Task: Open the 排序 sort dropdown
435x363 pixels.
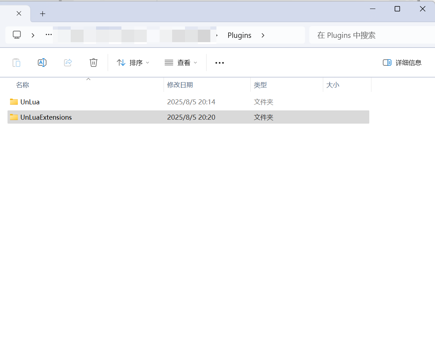Action: pyautogui.click(x=133, y=62)
